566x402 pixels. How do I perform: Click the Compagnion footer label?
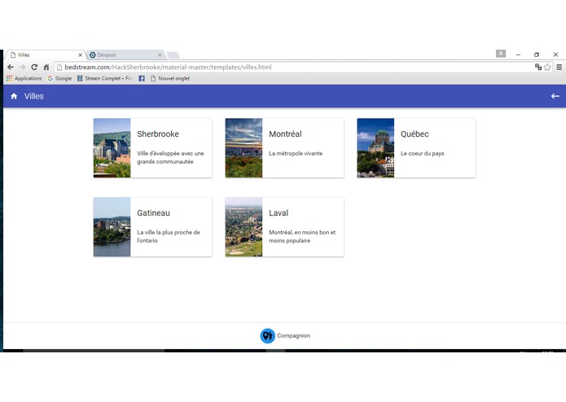tap(293, 335)
